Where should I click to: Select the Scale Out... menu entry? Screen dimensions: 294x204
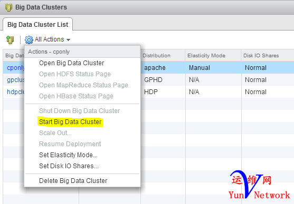pos(55,133)
